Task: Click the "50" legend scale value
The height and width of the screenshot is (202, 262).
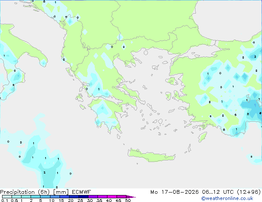Action: pos(128,200)
